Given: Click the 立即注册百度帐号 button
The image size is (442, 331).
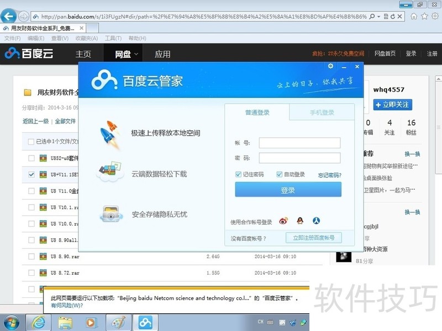Looking at the screenshot, I should click(313, 238).
